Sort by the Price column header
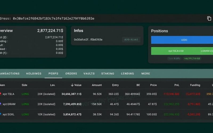213x133 pixels. [153, 85]
